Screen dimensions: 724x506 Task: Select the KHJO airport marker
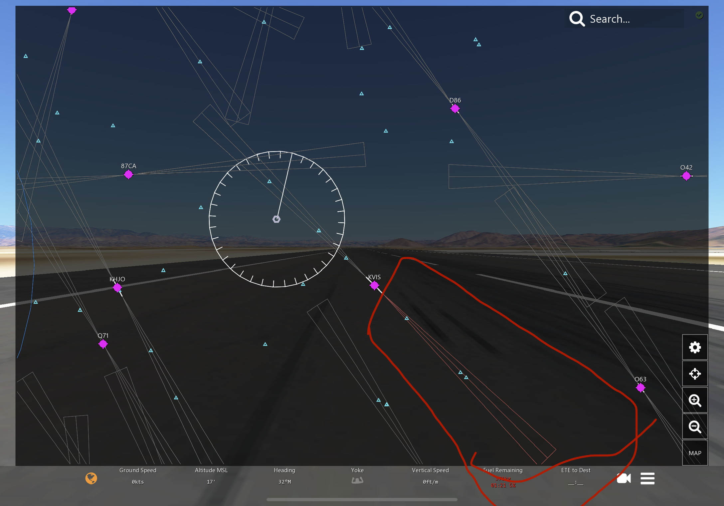[x=117, y=287]
